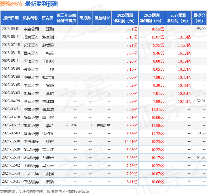Click the 2026预测净利润 column header
Image resolution: width=207 pixels, height=194 pixels.
coord(152,18)
